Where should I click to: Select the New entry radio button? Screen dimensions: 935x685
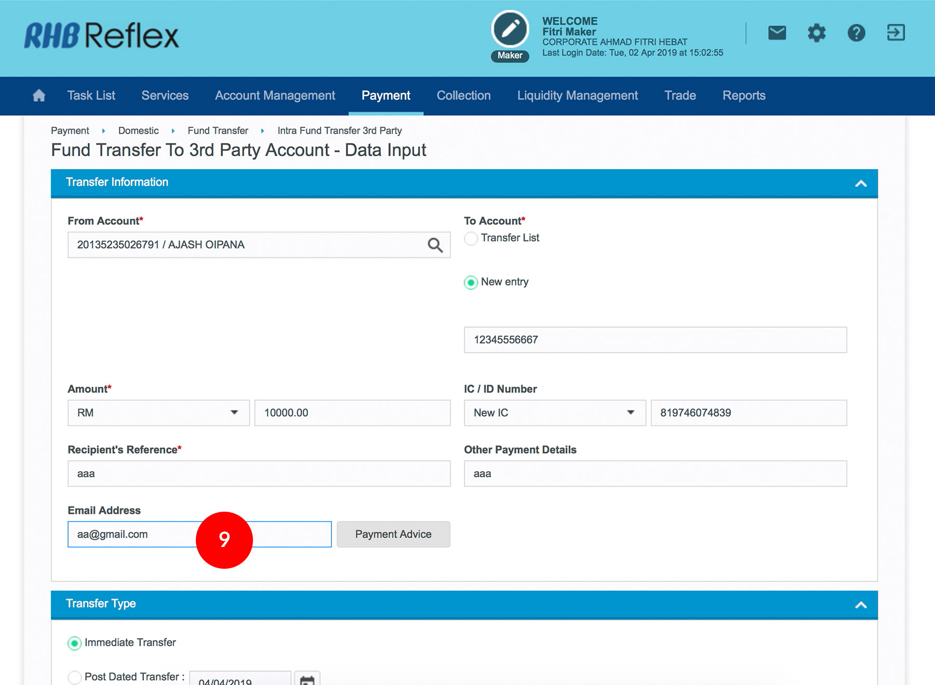click(471, 282)
